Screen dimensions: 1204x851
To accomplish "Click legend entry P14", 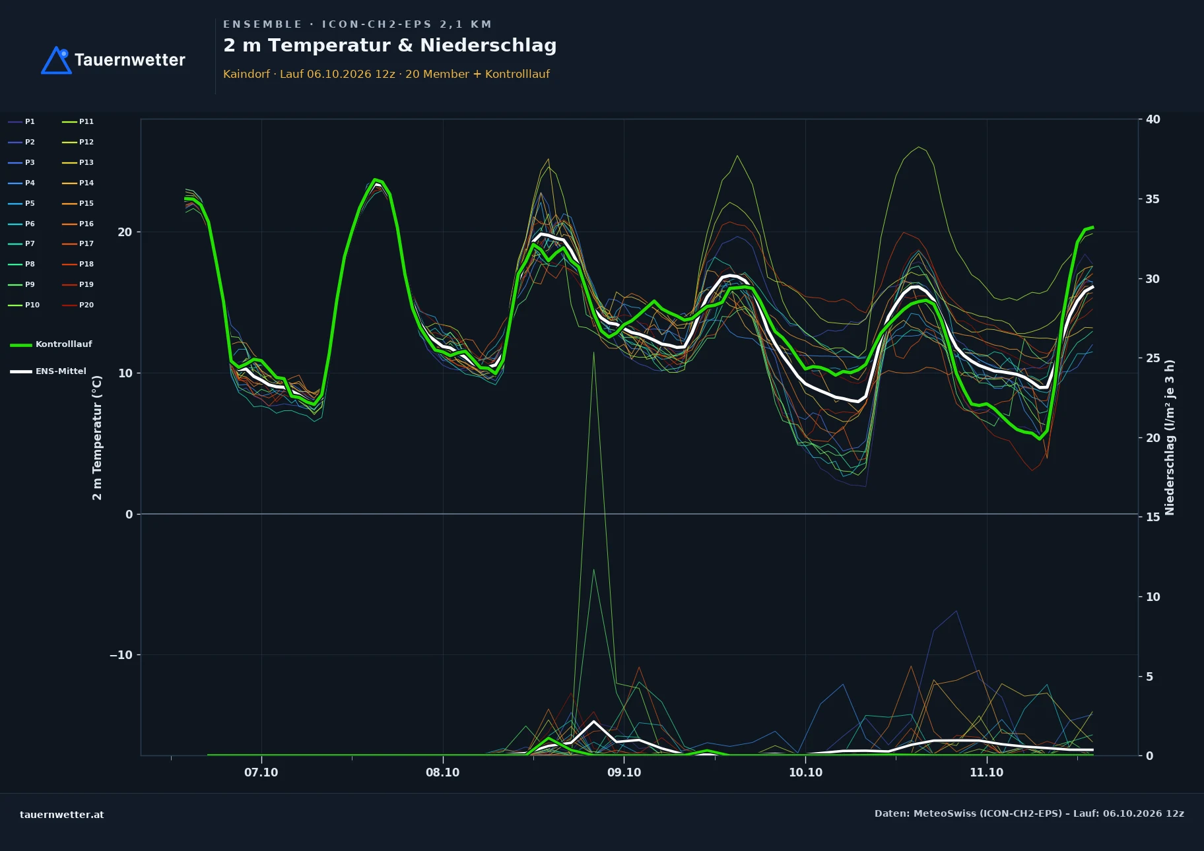I will tap(78, 183).
